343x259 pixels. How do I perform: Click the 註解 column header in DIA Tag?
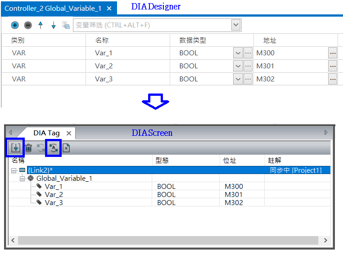[x=298, y=161]
